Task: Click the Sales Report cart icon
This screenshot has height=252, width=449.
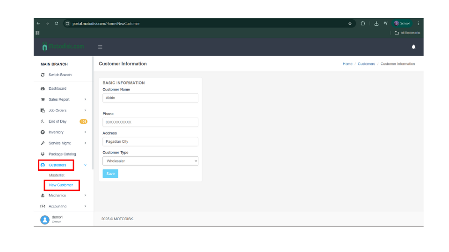Action: pos(43,99)
